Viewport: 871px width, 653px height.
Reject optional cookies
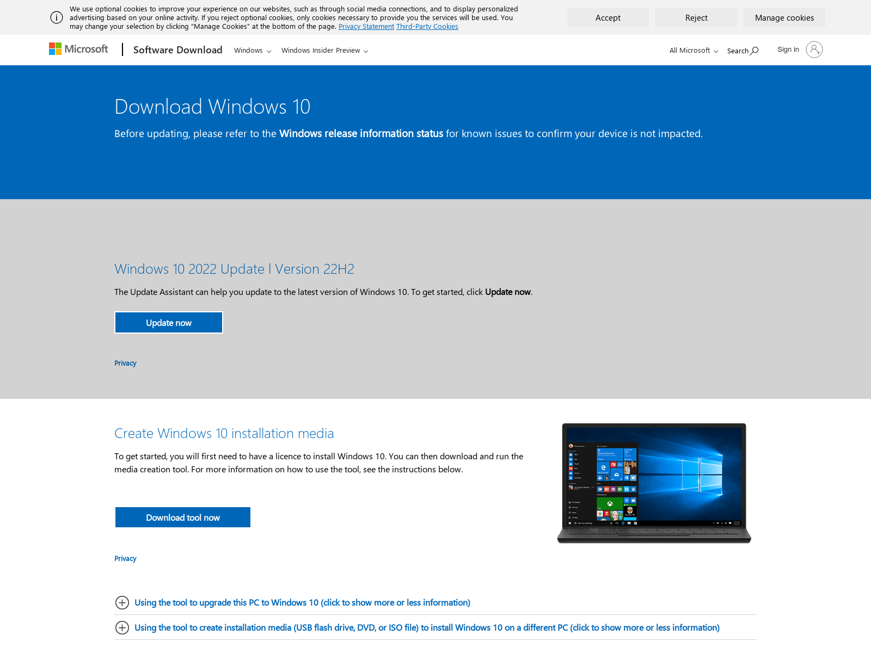pos(696,17)
